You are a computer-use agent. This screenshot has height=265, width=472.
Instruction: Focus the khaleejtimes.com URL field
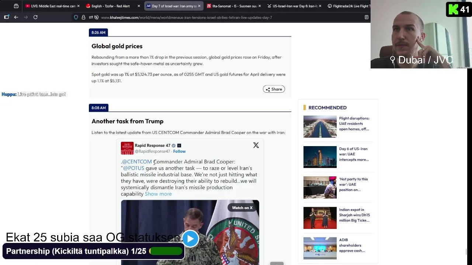click(186, 17)
